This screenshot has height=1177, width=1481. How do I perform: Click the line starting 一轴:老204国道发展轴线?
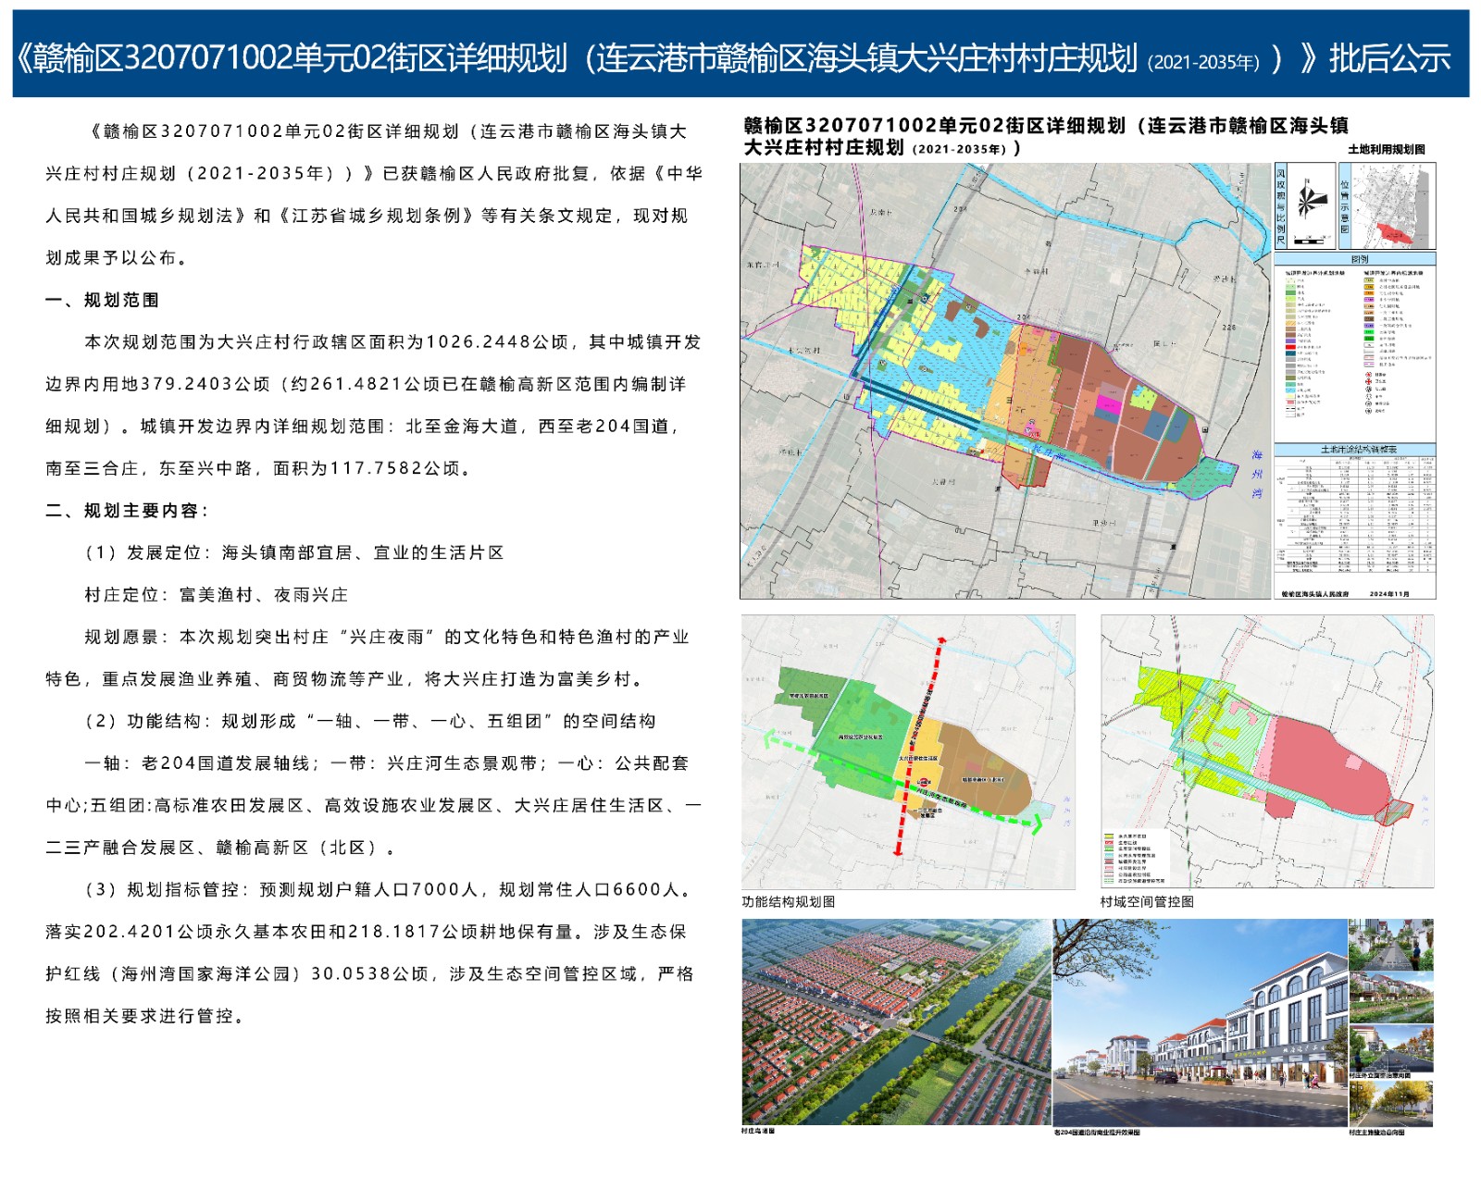[387, 763]
